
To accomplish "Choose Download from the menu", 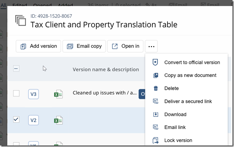I will point(186,115).
